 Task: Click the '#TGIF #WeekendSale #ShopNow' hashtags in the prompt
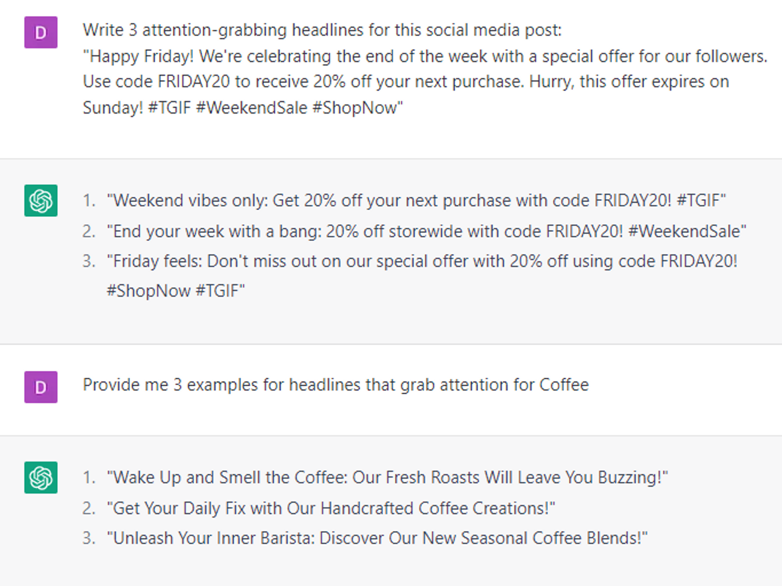click(x=276, y=107)
